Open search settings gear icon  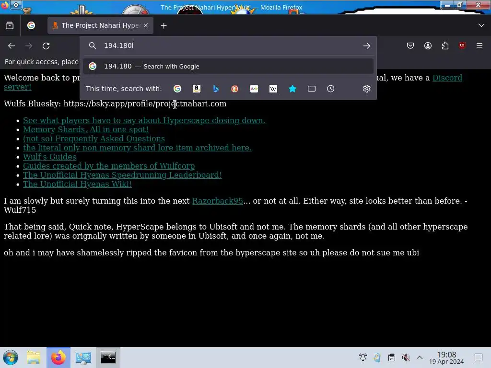tap(367, 89)
